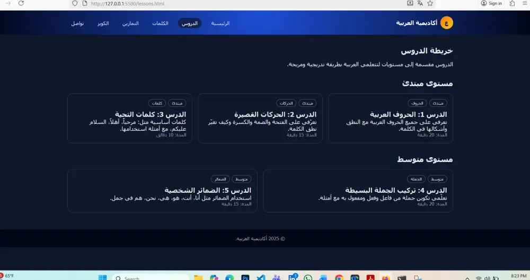
Task: Open Photoshop from the taskbar
Action: tap(245, 278)
